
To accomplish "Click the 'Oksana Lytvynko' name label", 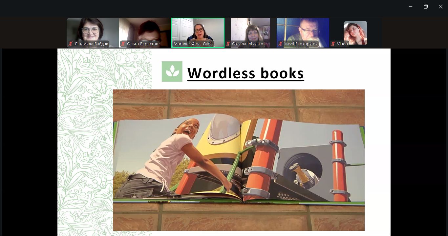I will coord(247,44).
